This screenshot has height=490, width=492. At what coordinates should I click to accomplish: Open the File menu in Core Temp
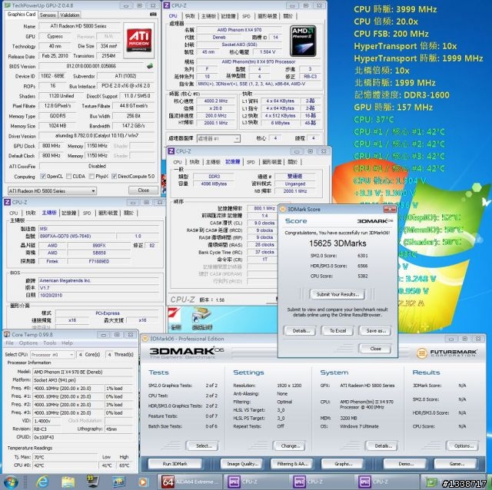9,343
